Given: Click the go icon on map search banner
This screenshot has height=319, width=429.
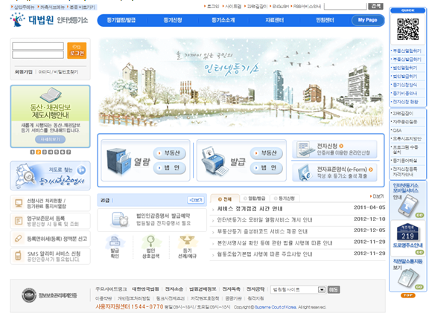Looking at the screenshot, I should [81, 170].
